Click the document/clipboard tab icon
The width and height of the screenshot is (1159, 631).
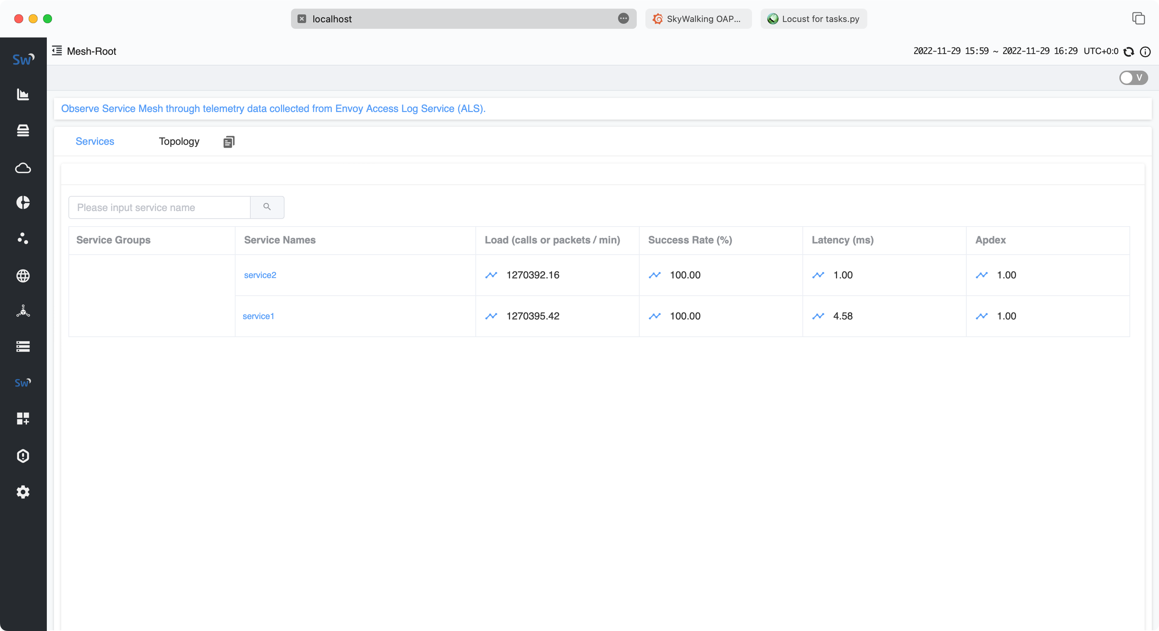(228, 142)
